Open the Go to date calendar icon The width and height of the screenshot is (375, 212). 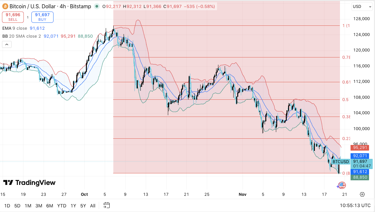click(106, 205)
